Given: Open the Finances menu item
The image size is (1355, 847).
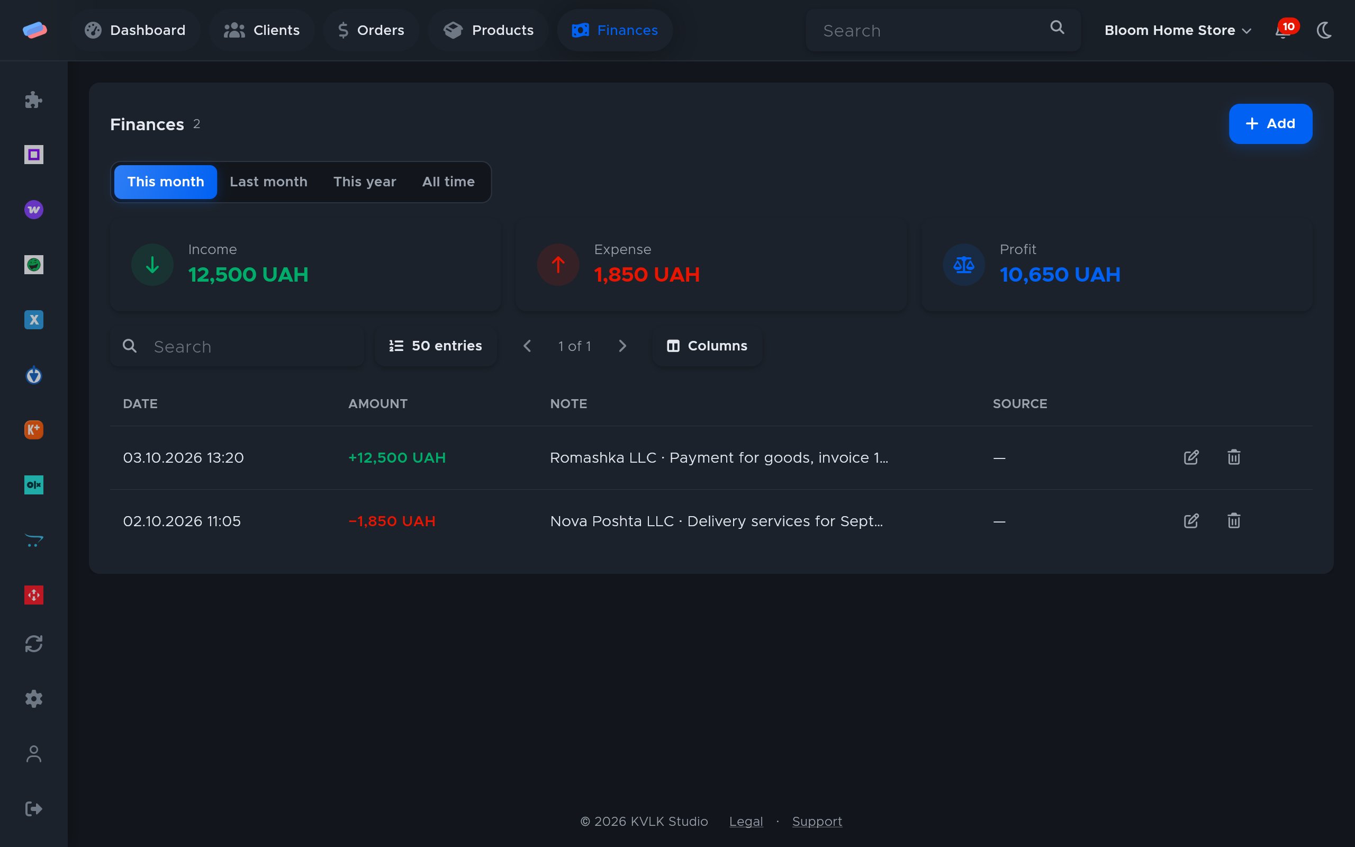Looking at the screenshot, I should (615, 30).
